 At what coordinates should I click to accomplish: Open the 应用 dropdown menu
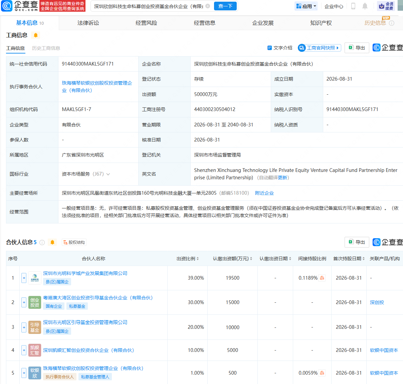tap(306, 6)
